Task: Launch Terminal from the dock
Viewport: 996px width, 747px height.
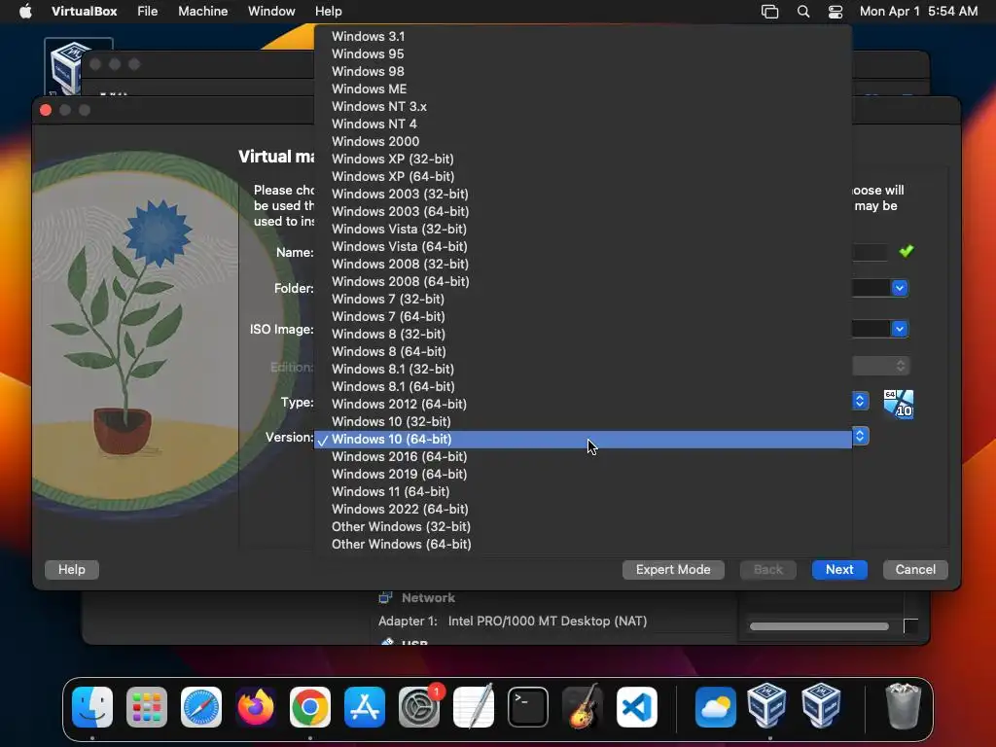Action: click(528, 707)
